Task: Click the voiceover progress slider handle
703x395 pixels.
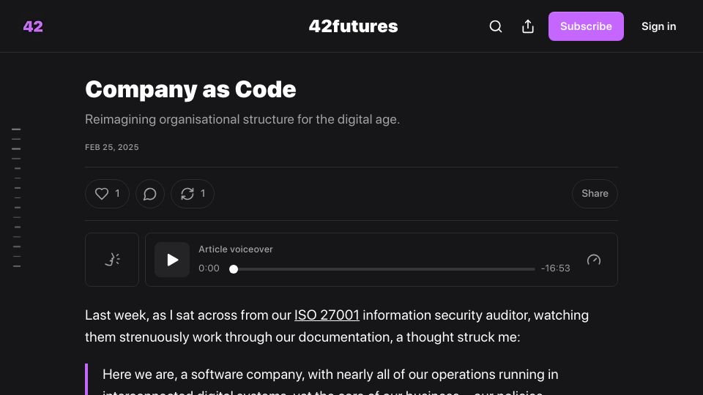Action: point(234,268)
